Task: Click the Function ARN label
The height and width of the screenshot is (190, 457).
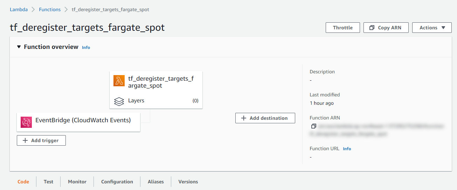Action: click(325, 118)
